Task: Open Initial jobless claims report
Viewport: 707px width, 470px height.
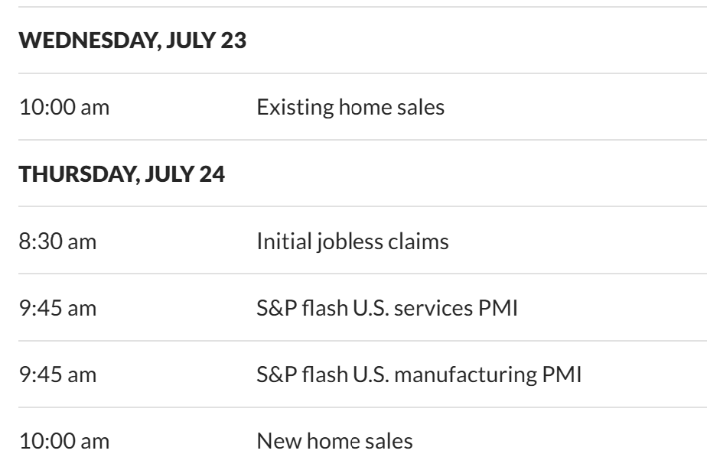Action: (353, 242)
